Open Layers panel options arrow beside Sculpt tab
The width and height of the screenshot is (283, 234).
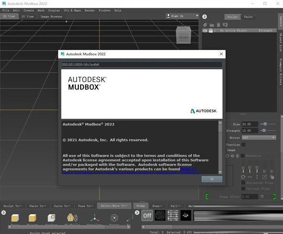tap(204, 17)
